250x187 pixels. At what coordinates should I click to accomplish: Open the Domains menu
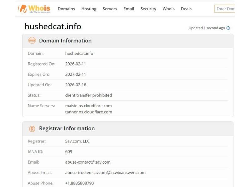tap(66, 9)
